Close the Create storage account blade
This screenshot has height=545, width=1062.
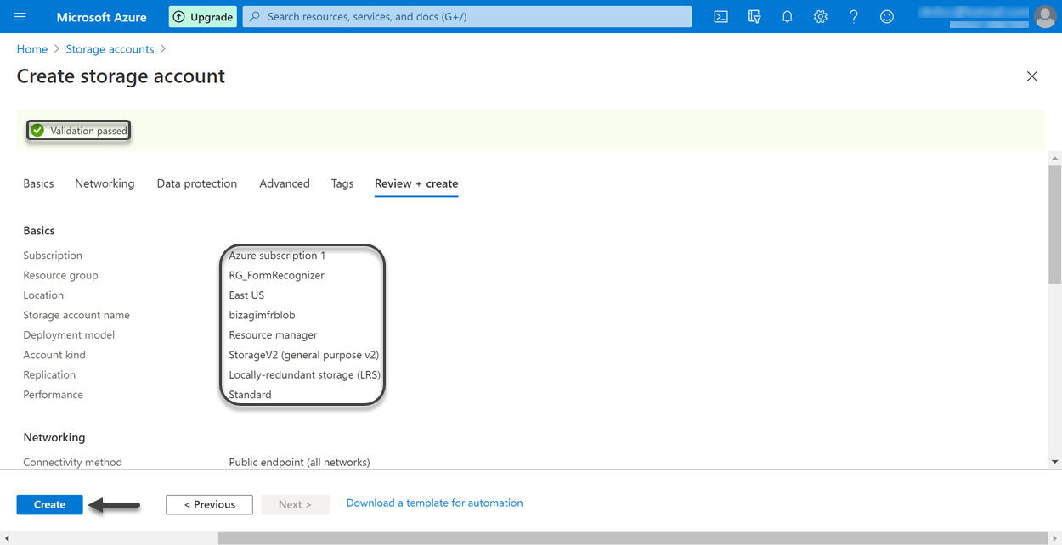tap(1031, 76)
